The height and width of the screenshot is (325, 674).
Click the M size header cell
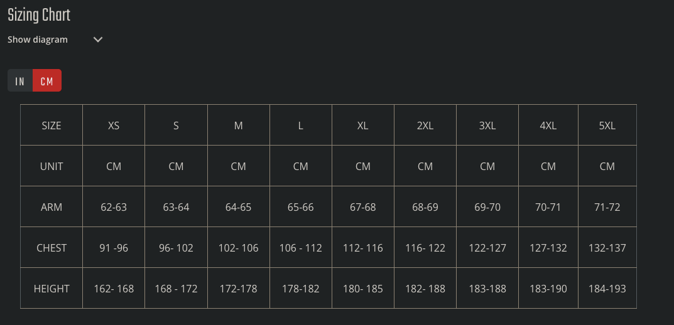[x=238, y=125]
